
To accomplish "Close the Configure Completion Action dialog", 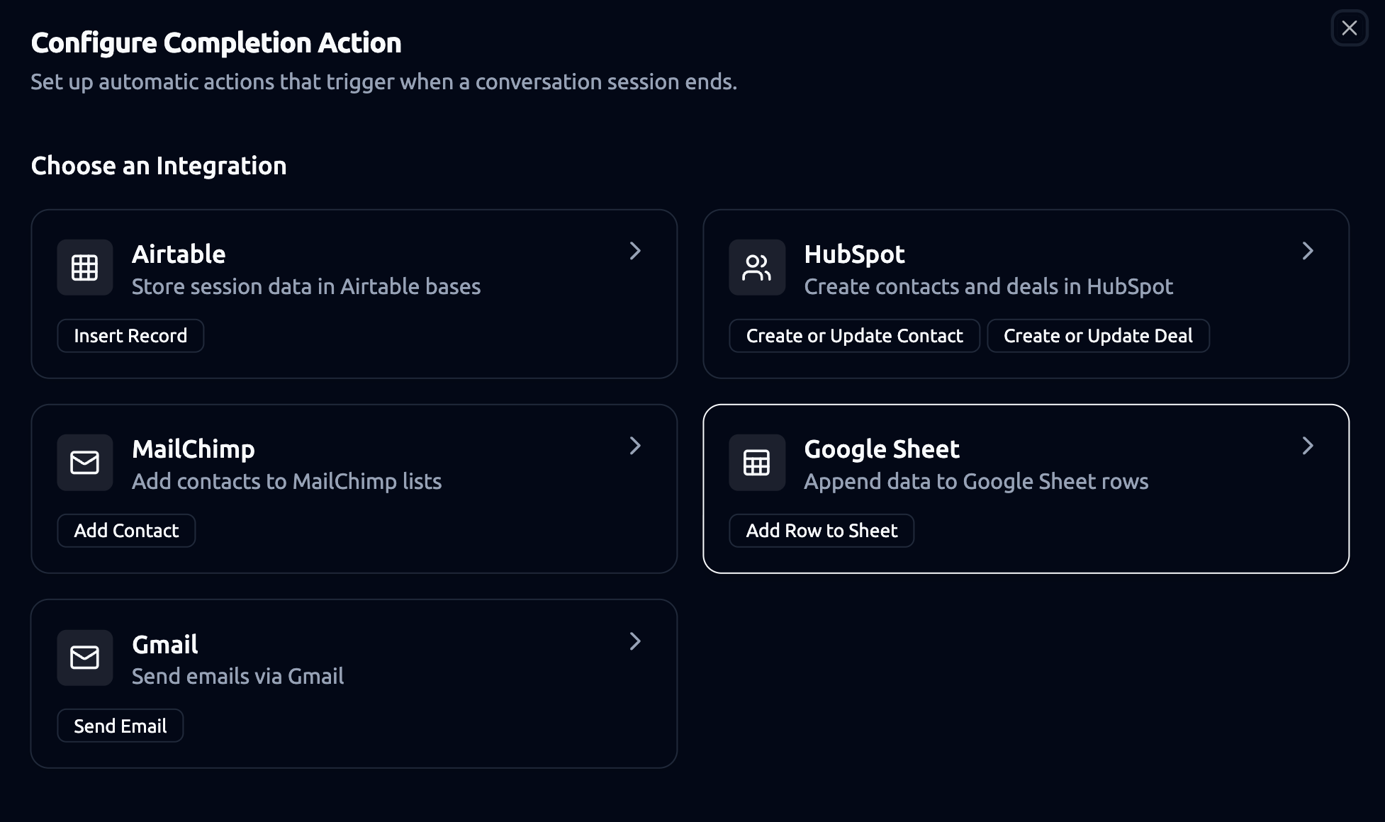I will coord(1349,28).
